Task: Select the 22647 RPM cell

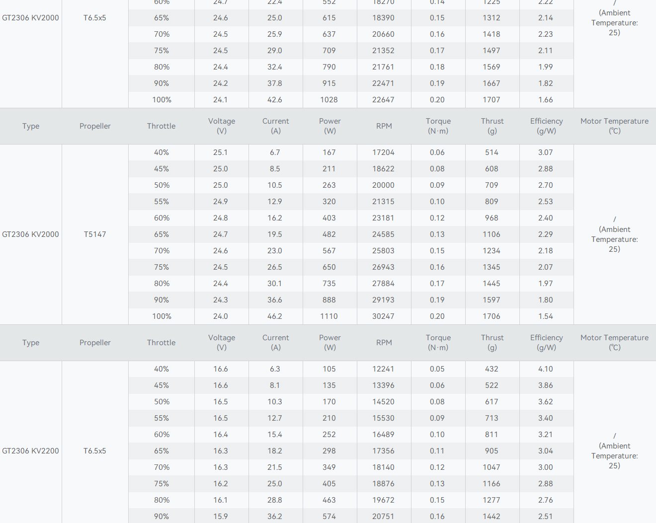Action: point(383,100)
